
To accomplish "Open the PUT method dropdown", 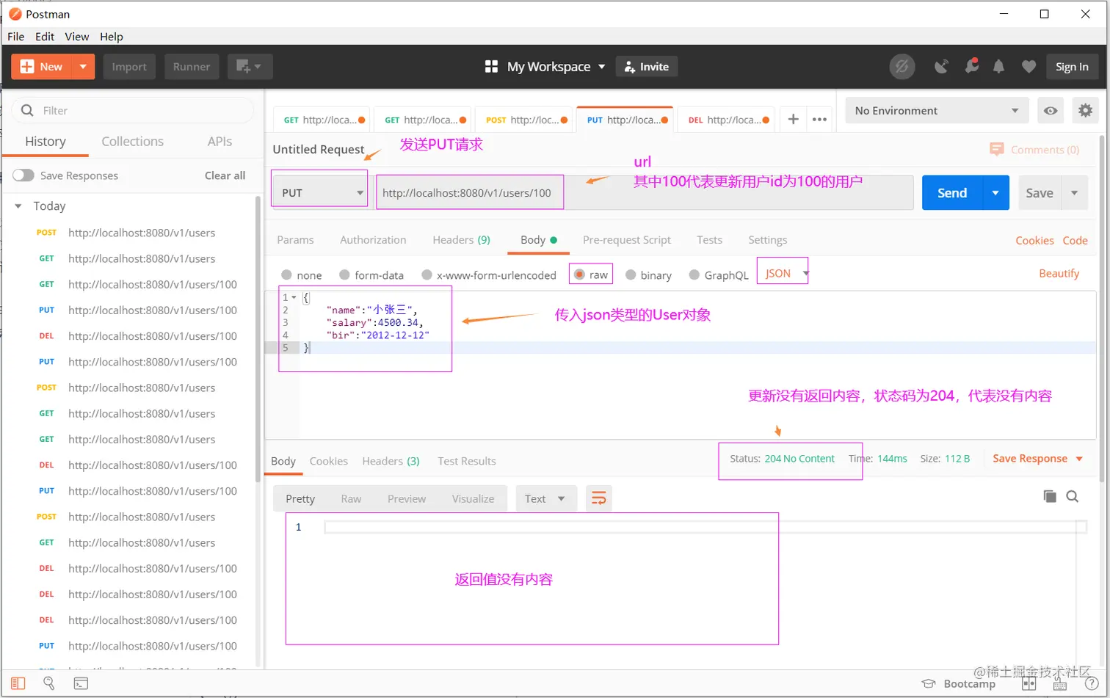I will point(321,193).
